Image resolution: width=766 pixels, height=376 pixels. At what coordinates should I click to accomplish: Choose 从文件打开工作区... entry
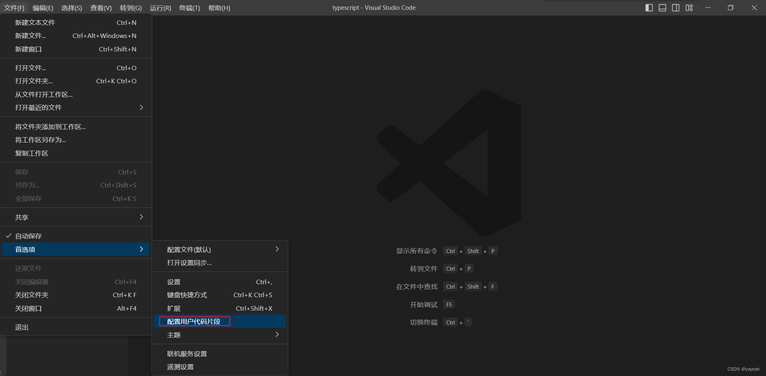(x=76, y=94)
